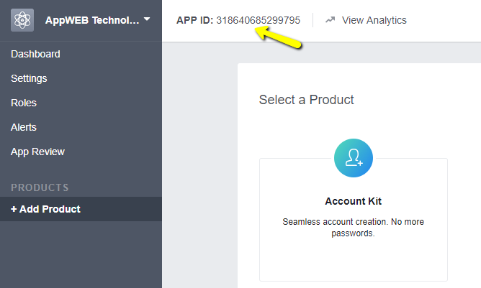Select + Add Product in sidebar

[81, 209]
